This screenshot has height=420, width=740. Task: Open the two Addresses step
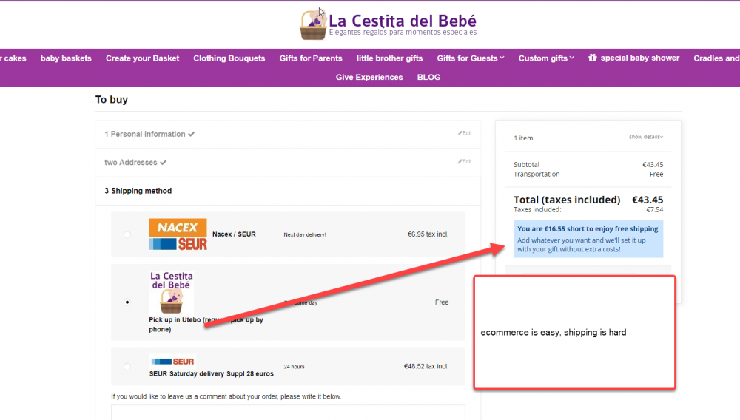[x=288, y=162]
